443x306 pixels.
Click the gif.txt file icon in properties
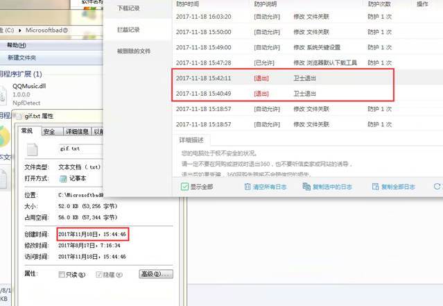[x=32, y=149]
